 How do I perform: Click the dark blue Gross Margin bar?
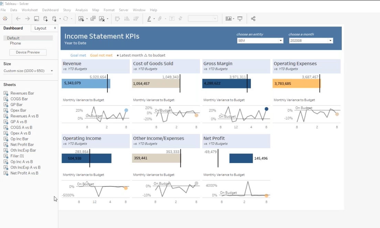pos(226,84)
